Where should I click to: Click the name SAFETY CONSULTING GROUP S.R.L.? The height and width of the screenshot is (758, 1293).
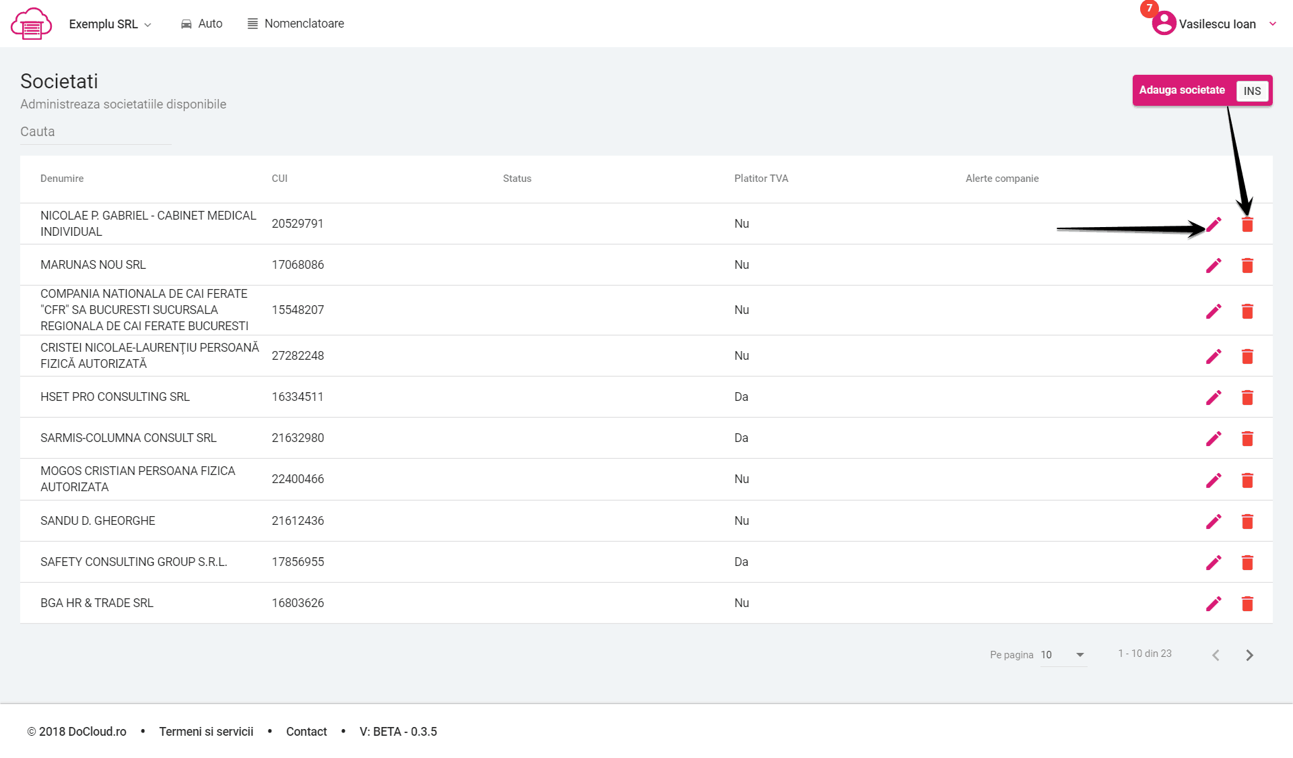[134, 562]
